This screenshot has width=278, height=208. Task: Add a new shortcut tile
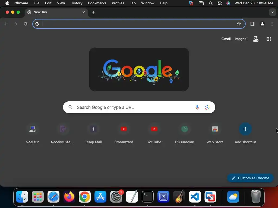245,134
